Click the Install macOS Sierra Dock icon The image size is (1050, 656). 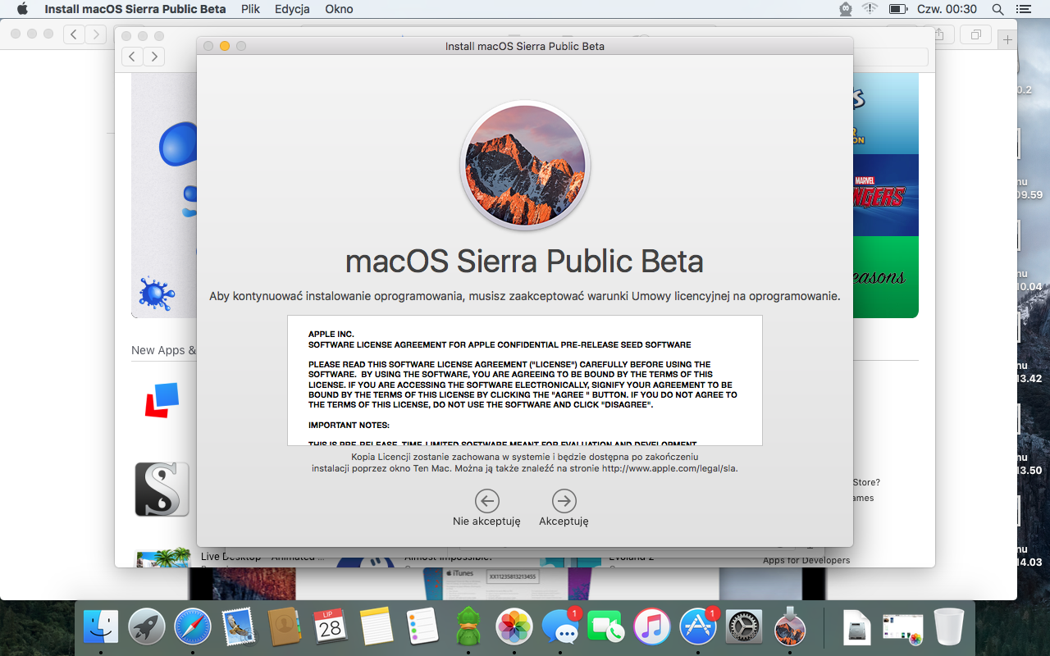coord(790,627)
